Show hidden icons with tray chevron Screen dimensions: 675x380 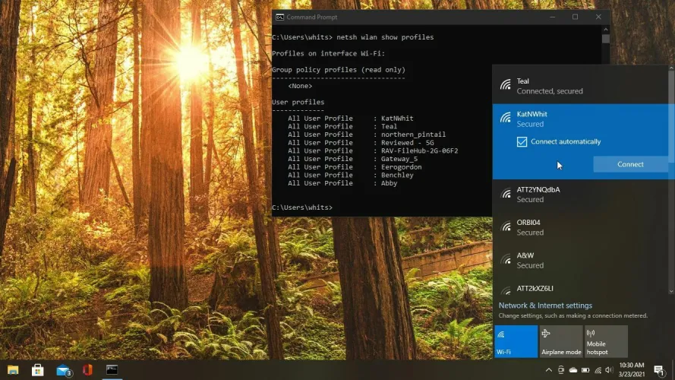548,370
